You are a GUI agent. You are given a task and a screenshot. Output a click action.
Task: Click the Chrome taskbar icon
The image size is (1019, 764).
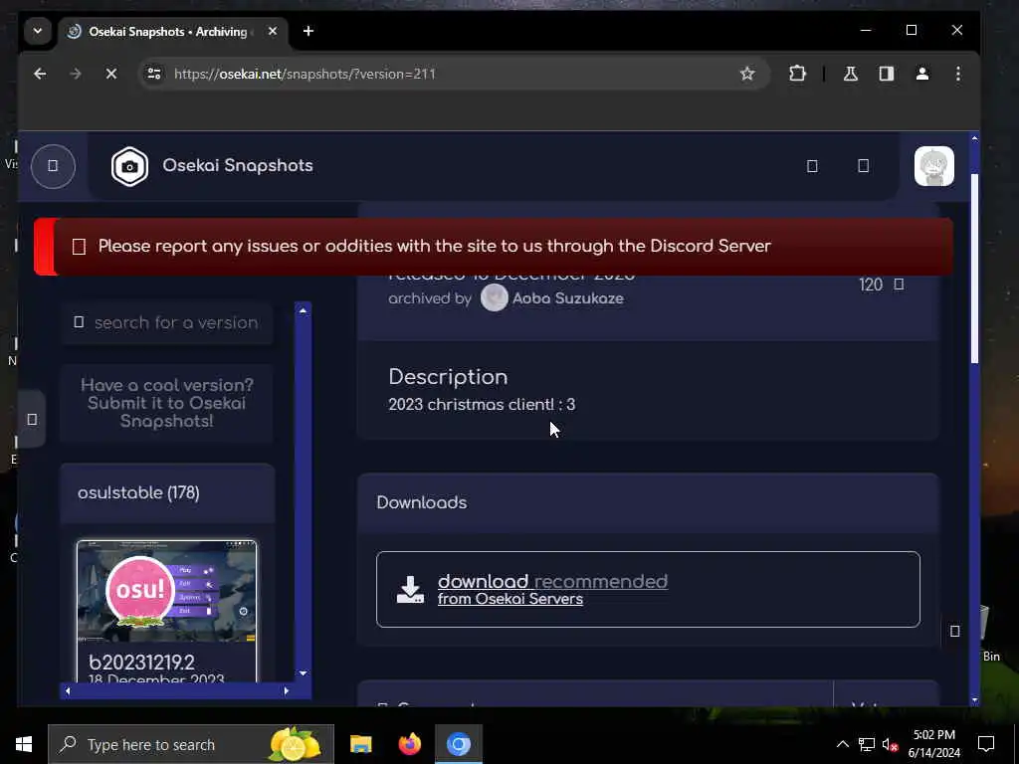pyautogui.click(x=459, y=744)
